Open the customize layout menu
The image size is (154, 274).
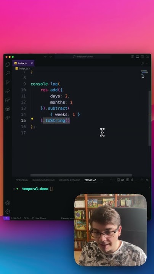tap(148, 57)
